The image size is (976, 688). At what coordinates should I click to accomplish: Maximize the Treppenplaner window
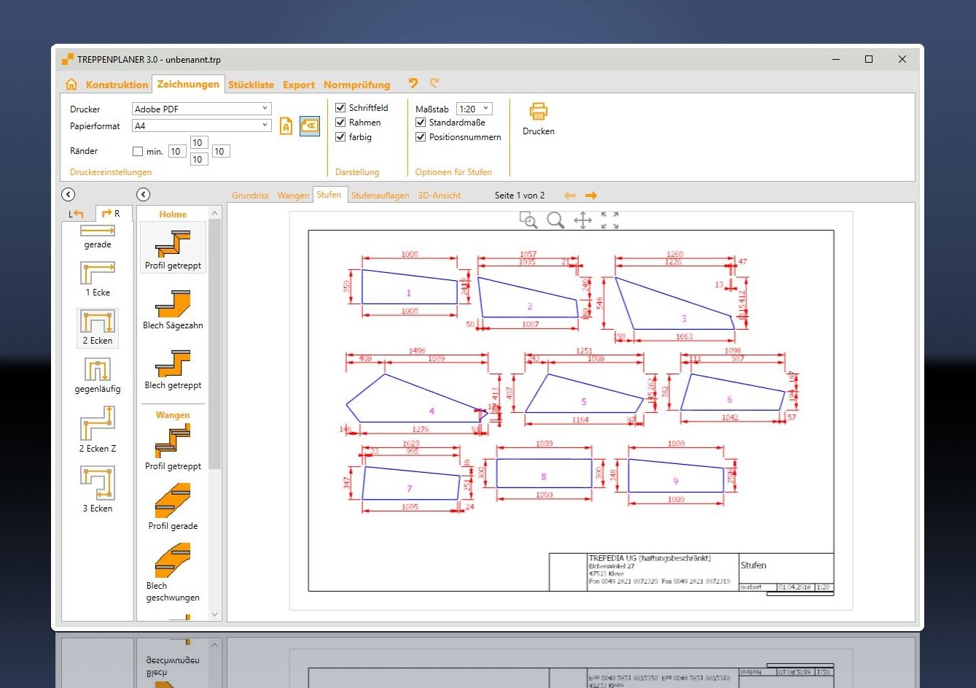coord(869,60)
